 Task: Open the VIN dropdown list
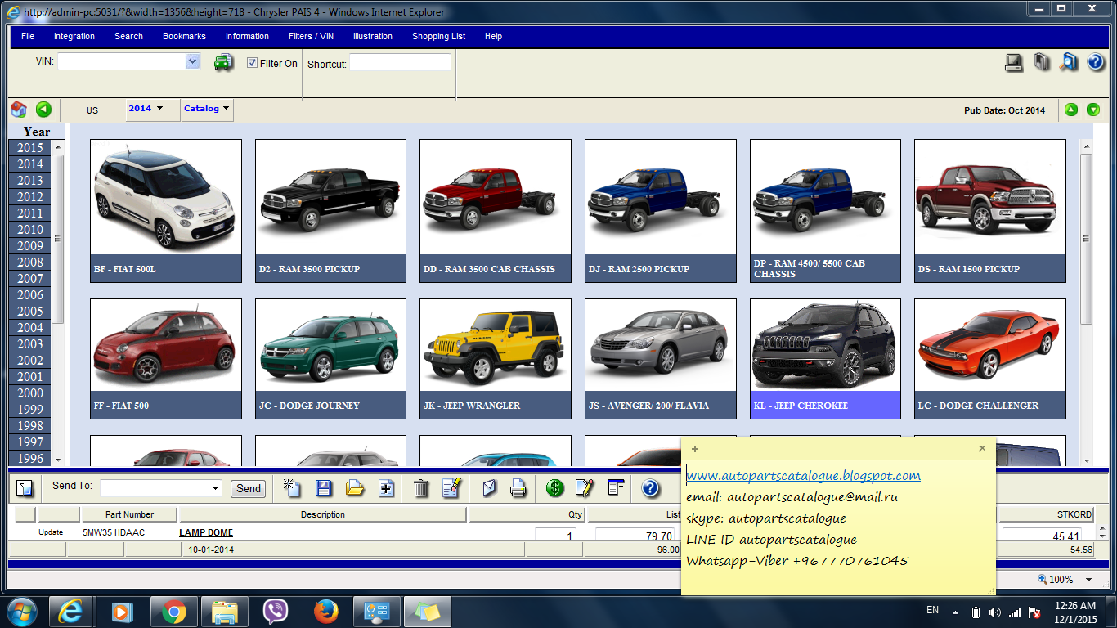point(192,61)
